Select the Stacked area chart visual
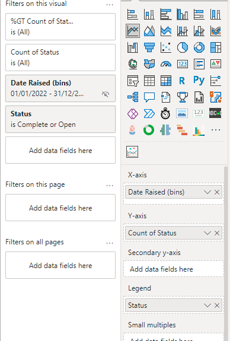The image size is (230, 341). tap(165, 31)
